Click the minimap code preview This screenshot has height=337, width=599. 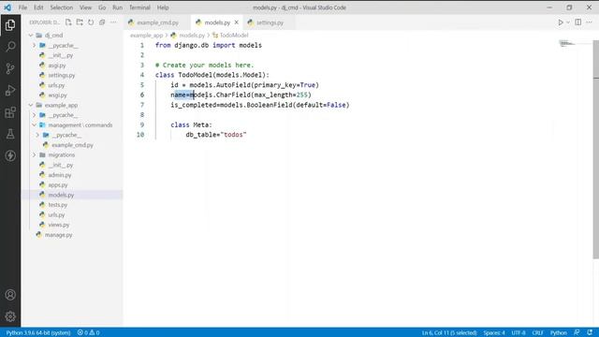[x=567, y=44]
